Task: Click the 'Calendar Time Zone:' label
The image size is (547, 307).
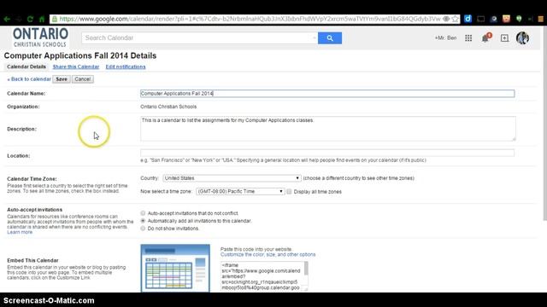Action: click(x=32, y=178)
